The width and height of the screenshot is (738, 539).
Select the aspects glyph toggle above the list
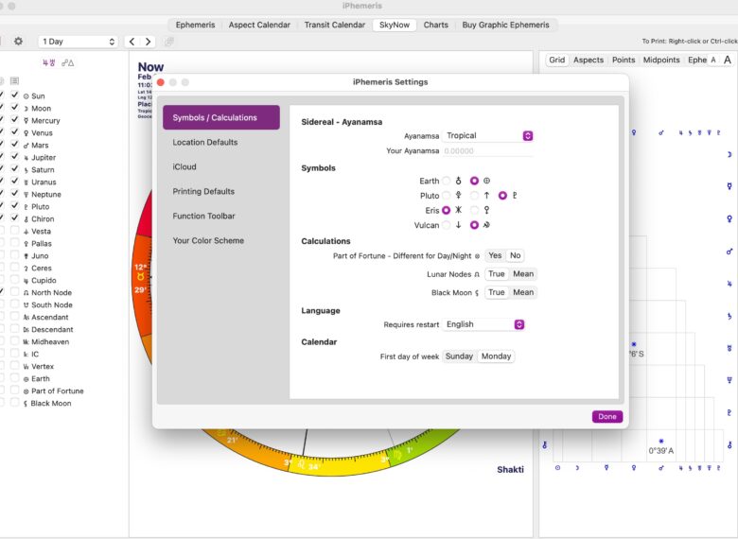(x=68, y=62)
